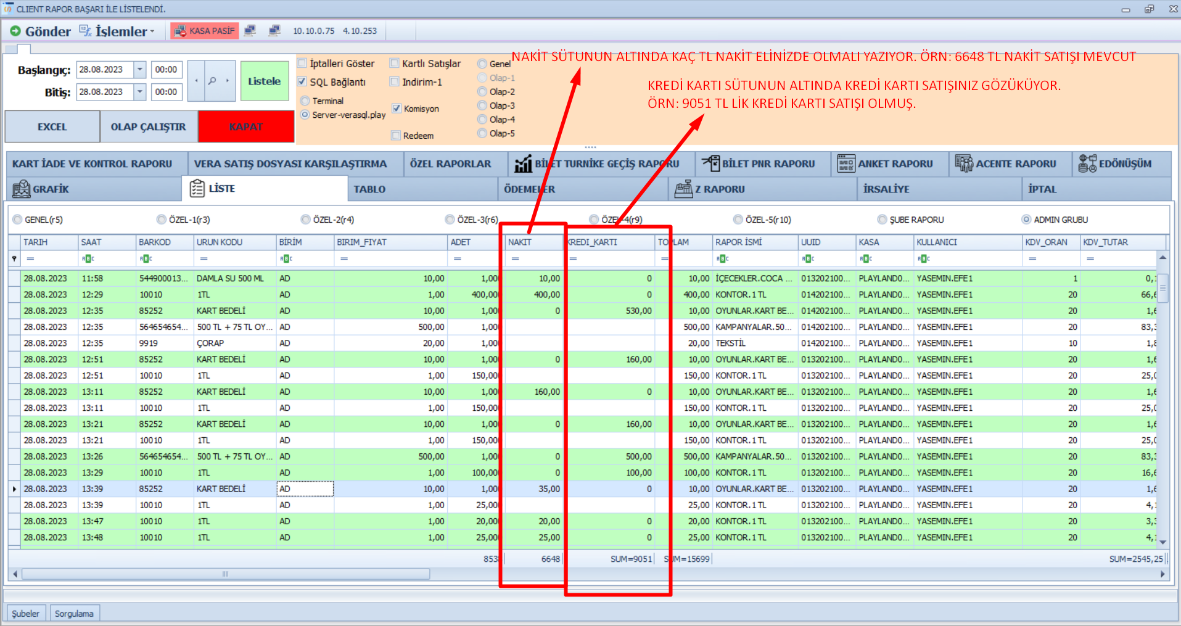Enable the İptalleri Göster checkbox

(x=303, y=64)
